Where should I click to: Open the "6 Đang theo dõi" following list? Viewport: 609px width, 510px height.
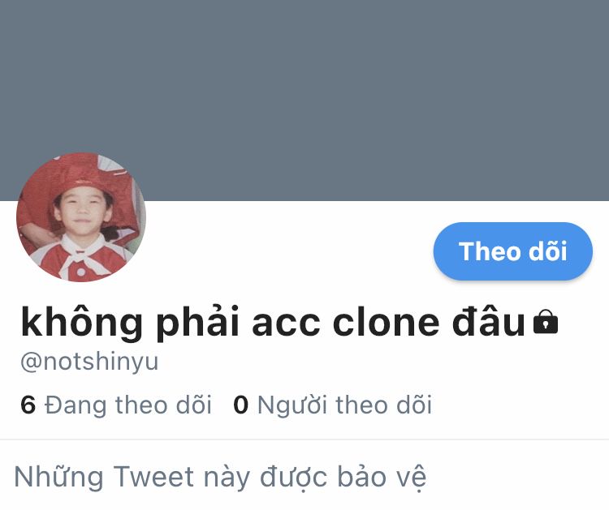(x=116, y=405)
